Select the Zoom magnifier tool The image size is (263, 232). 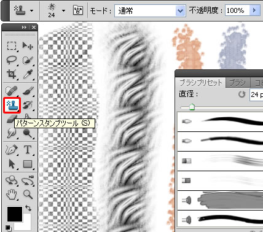pyautogui.click(x=28, y=195)
